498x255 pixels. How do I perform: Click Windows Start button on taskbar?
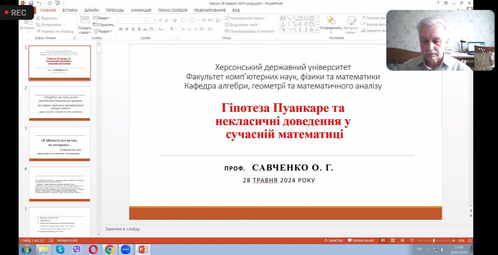coord(26,249)
